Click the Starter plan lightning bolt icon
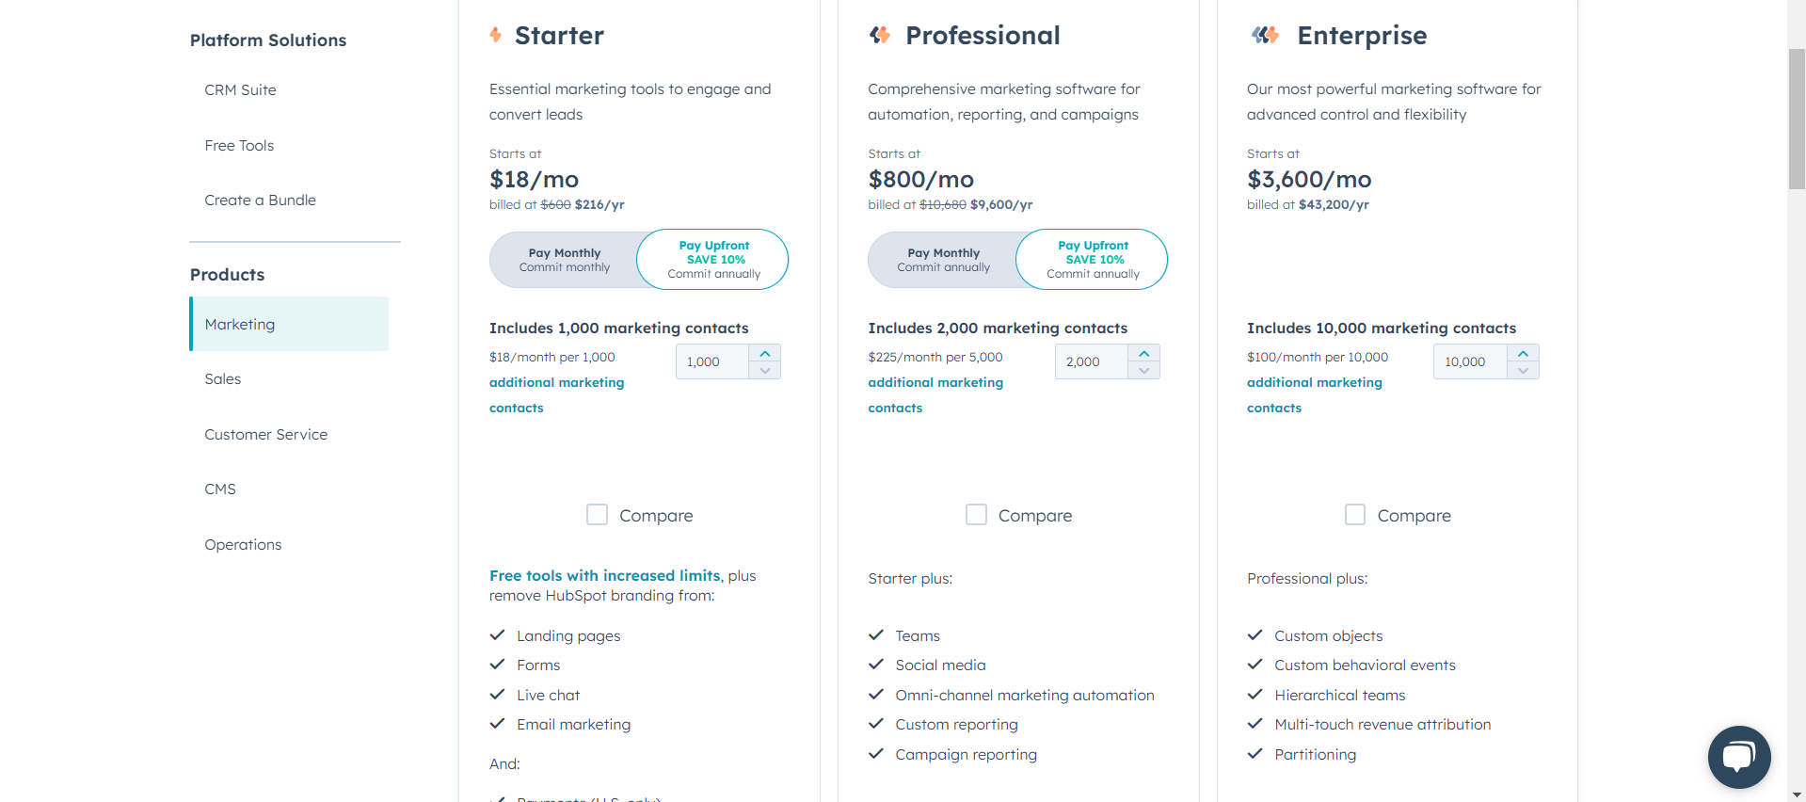1806x802 pixels. [x=496, y=35]
